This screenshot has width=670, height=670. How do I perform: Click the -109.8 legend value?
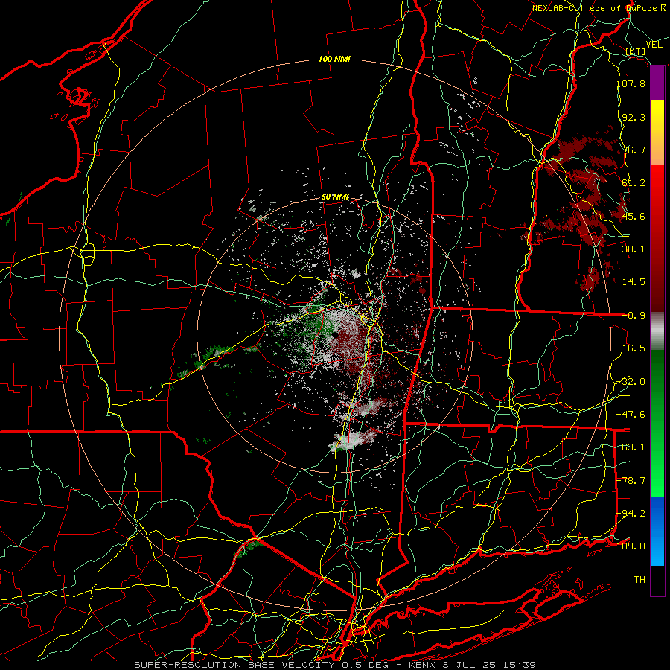(629, 546)
